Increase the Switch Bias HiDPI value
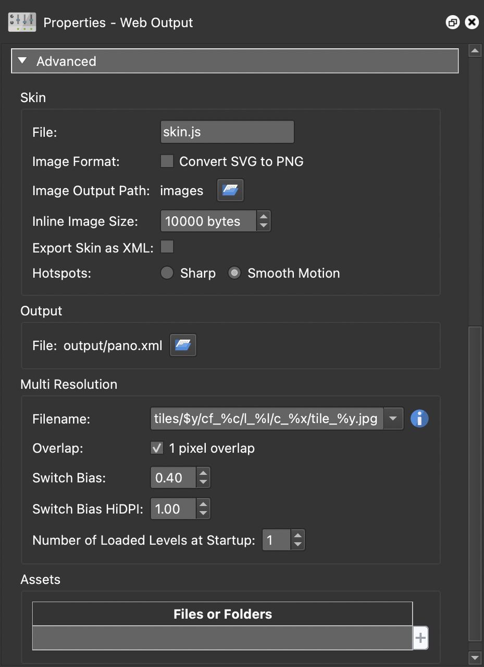Image resolution: width=484 pixels, height=667 pixels. (203, 504)
